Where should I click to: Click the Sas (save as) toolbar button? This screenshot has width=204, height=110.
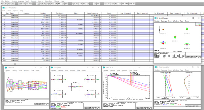[x=13, y=4]
